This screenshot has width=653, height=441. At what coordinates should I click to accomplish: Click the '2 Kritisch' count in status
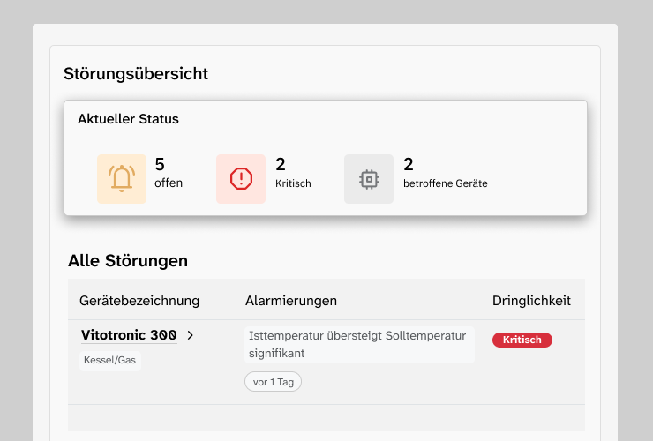(x=293, y=173)
